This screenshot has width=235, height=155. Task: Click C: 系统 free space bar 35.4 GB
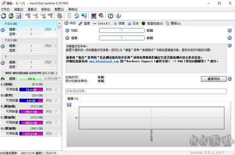pyautogui.click(x=31, y=90)
